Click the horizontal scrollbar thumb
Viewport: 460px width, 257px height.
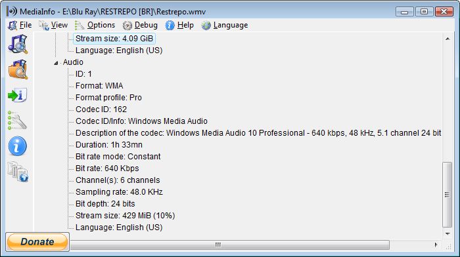click(x=230, y=245)
